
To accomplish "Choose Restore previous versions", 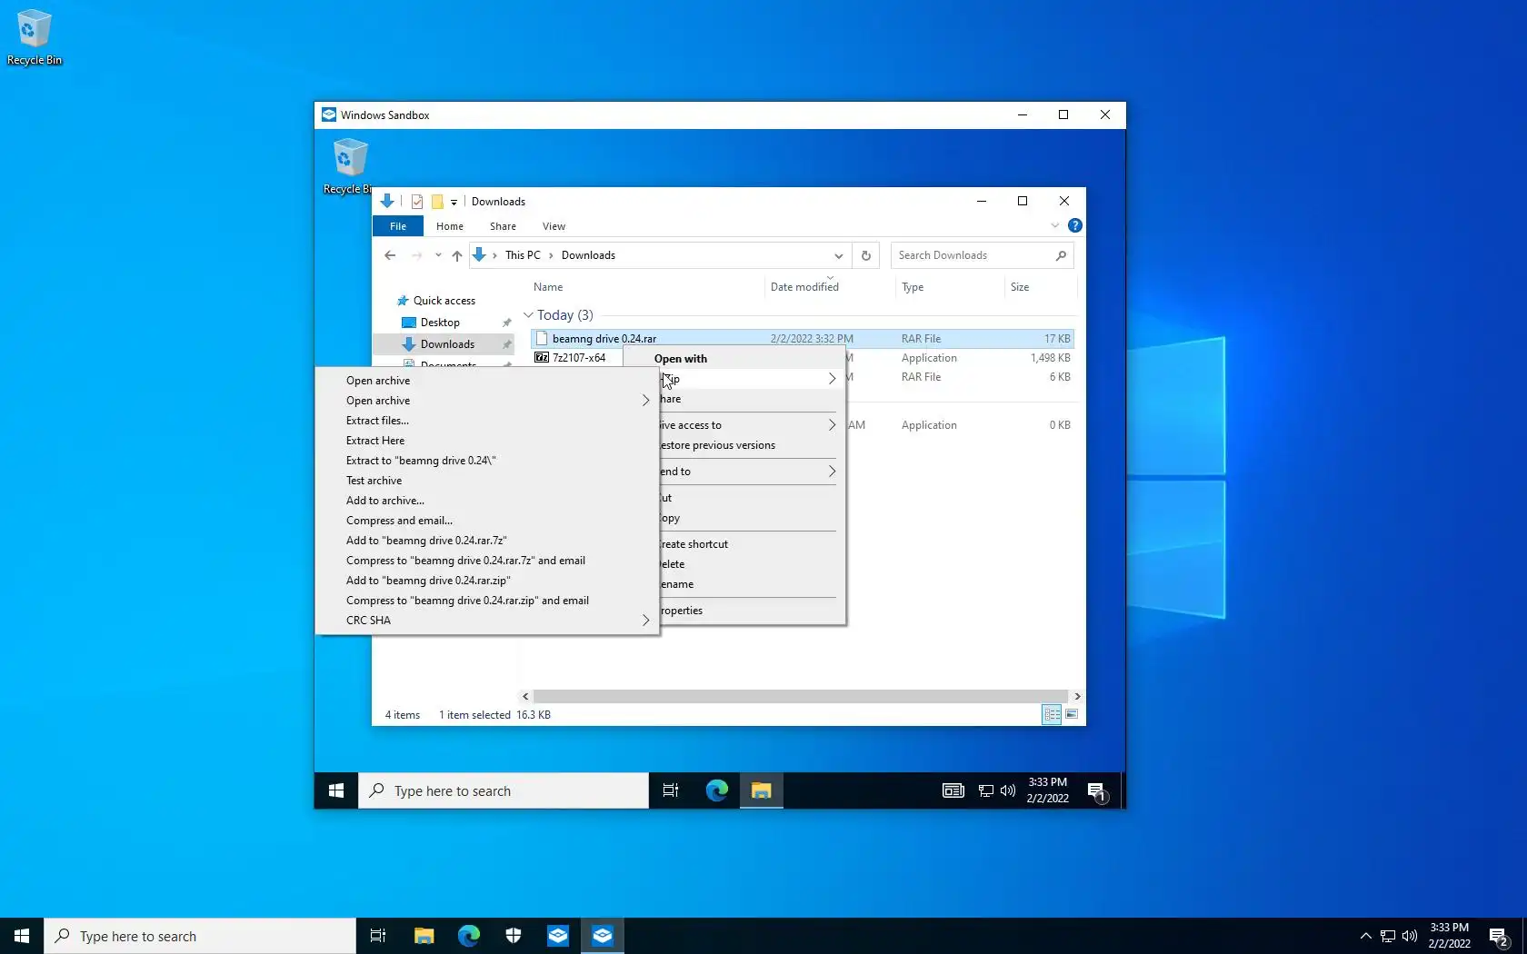I will [718, 445].
